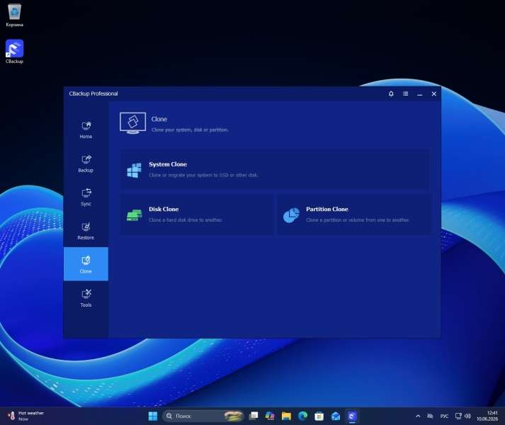Click the Partition Clone pie chart icon
The image size is (505, 425).
[x=291, y=215]
